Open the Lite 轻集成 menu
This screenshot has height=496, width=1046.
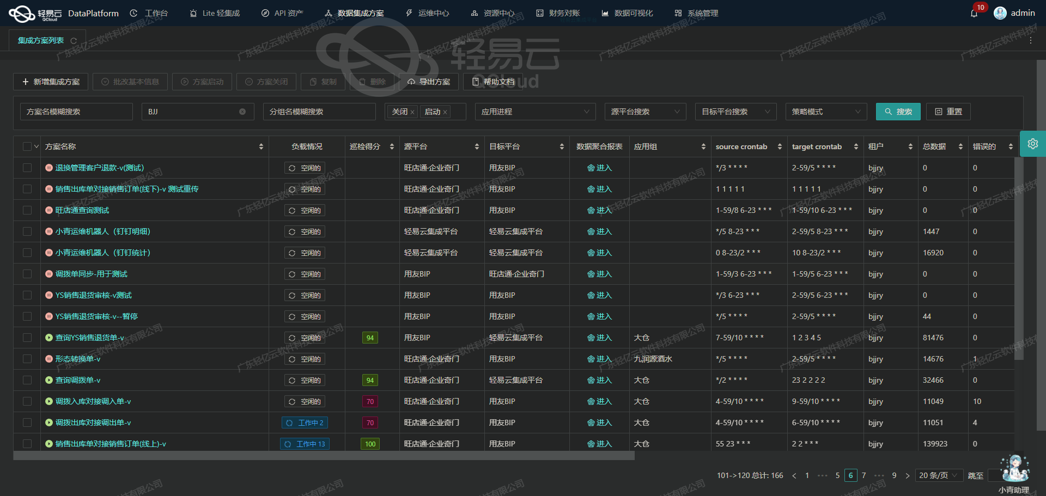(x=215, y=13)
